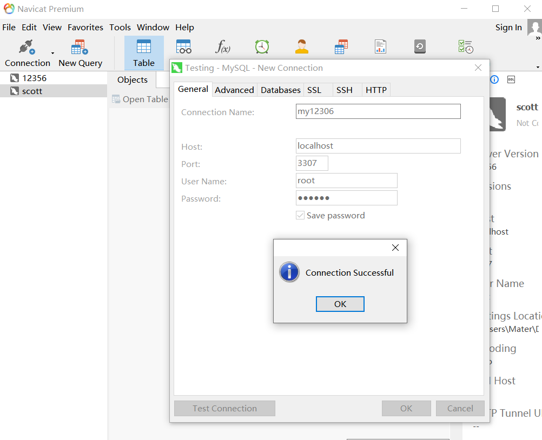
Task: Click the Port input field
Action: pyautogui.click(x=312, y=163)
